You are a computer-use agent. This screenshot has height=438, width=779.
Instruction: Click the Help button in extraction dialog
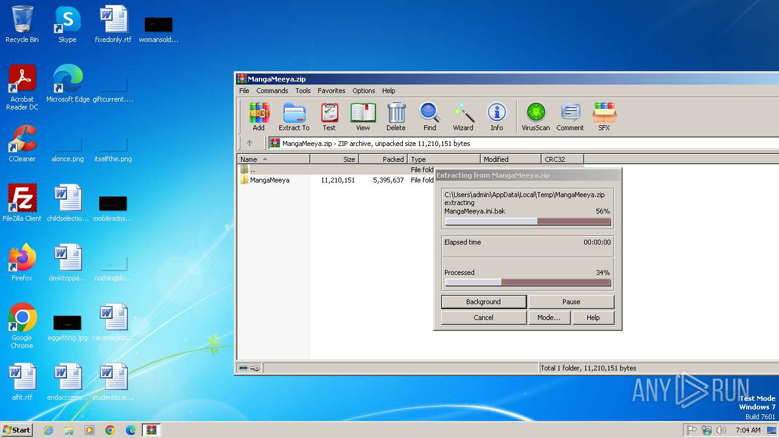click(x=593, y=318)
